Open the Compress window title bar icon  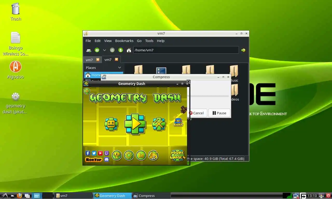(104, 77)
